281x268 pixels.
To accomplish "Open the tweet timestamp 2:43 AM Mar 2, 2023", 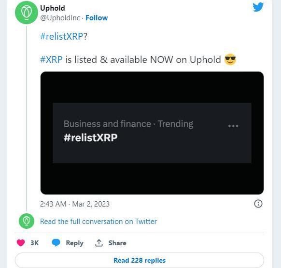I will pos(75,204).
